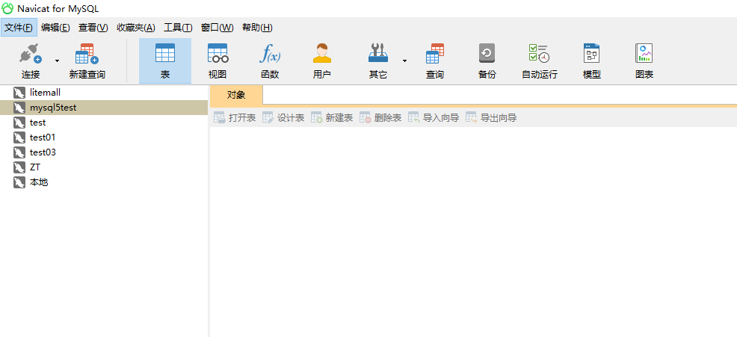Click the Table (表) toolbar icon

point(164,61)
